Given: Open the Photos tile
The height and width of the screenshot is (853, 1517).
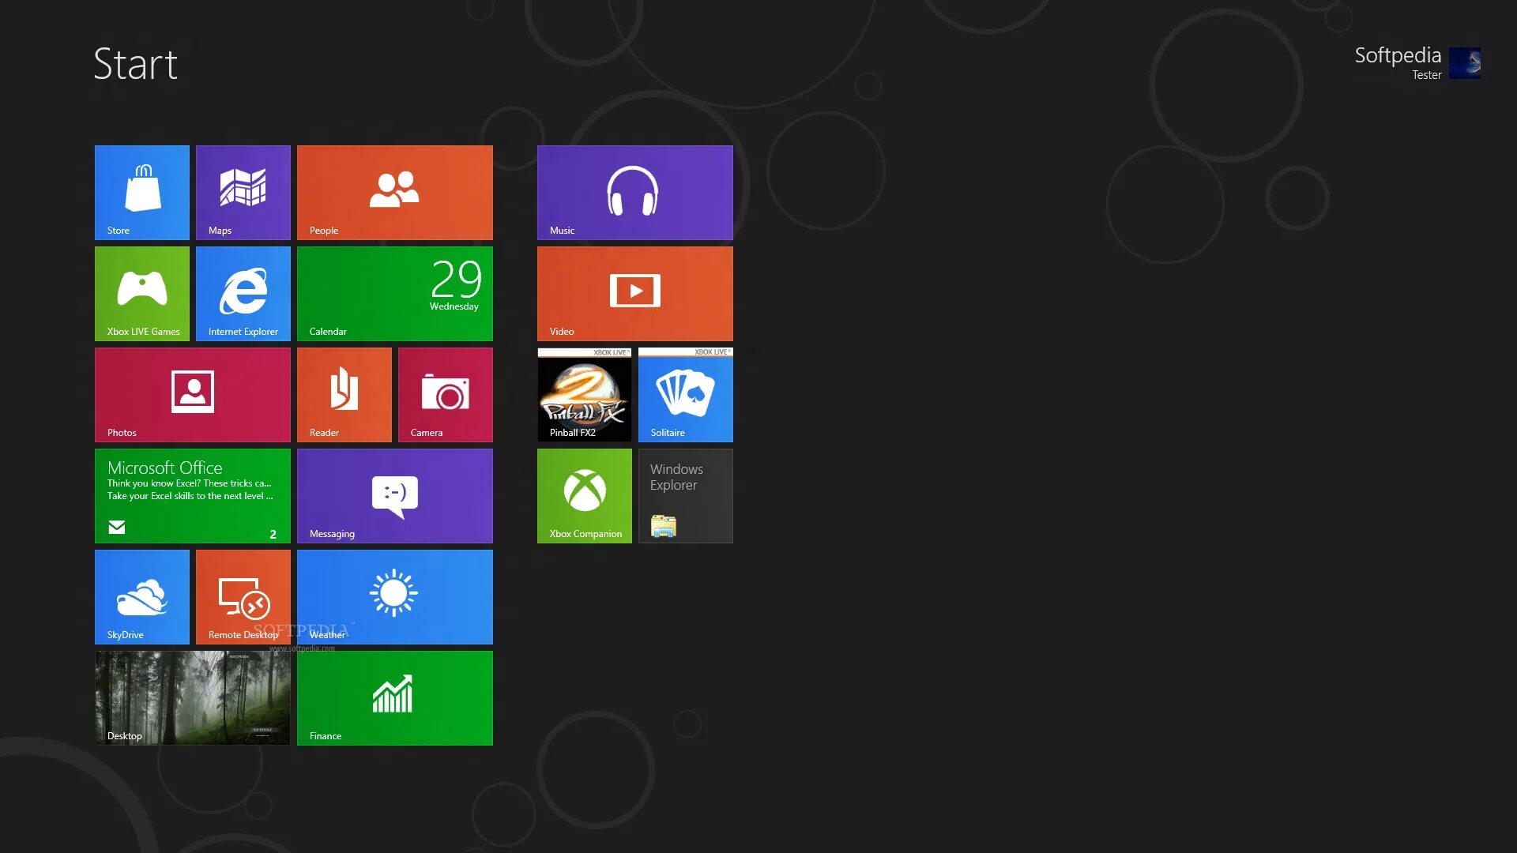Looking at the screenshot, I should (x=193, y=394).
